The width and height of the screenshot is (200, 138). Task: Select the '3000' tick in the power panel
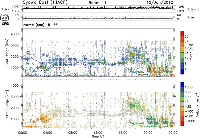(14, 45)
